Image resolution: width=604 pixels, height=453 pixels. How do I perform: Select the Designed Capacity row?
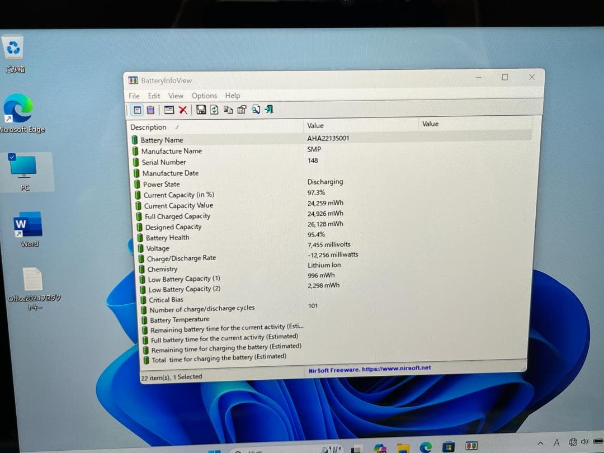click(334, 226)
